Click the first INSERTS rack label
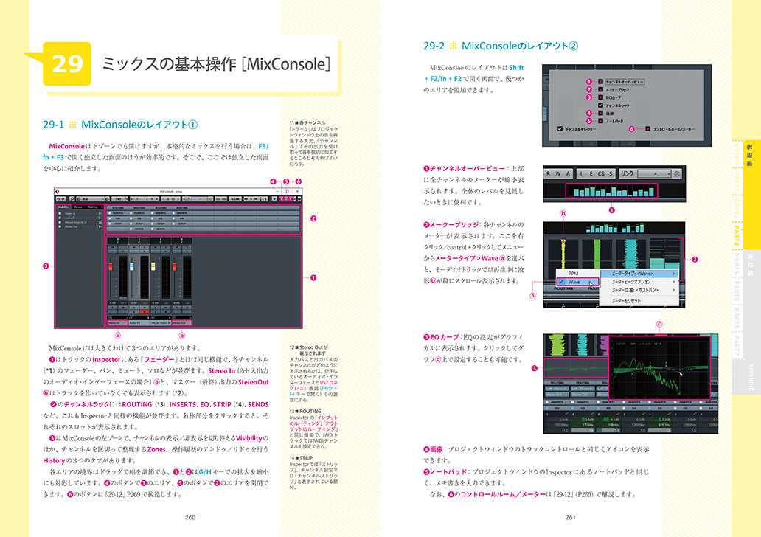Image resolution: width=761 pixels, height=537 pixels. [x=118, y=213]
